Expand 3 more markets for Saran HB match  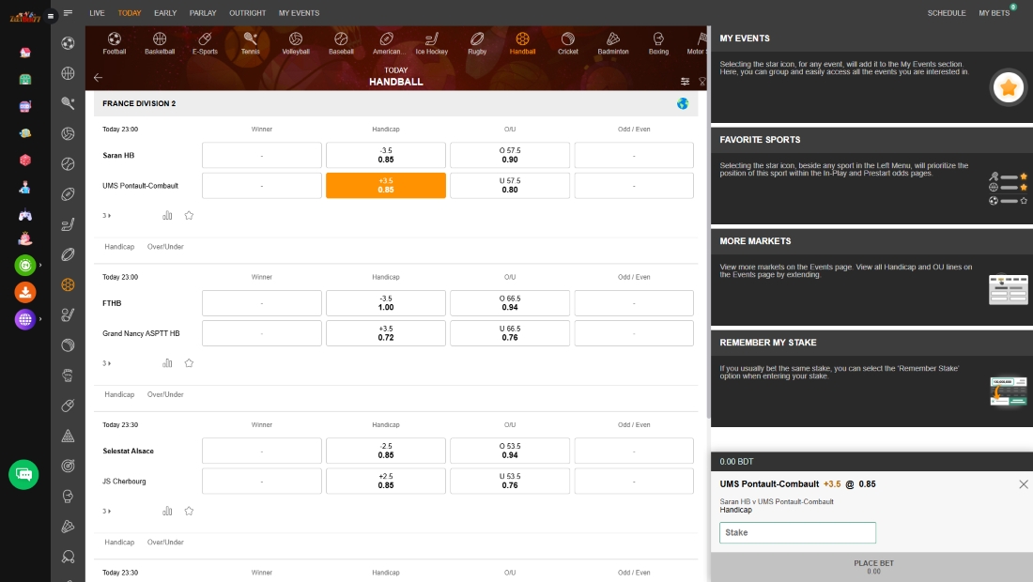(x=107, y=215)
